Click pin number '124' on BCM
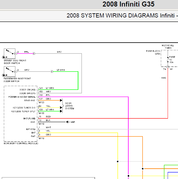Screen dimensions: 178x179 point(41,88)
